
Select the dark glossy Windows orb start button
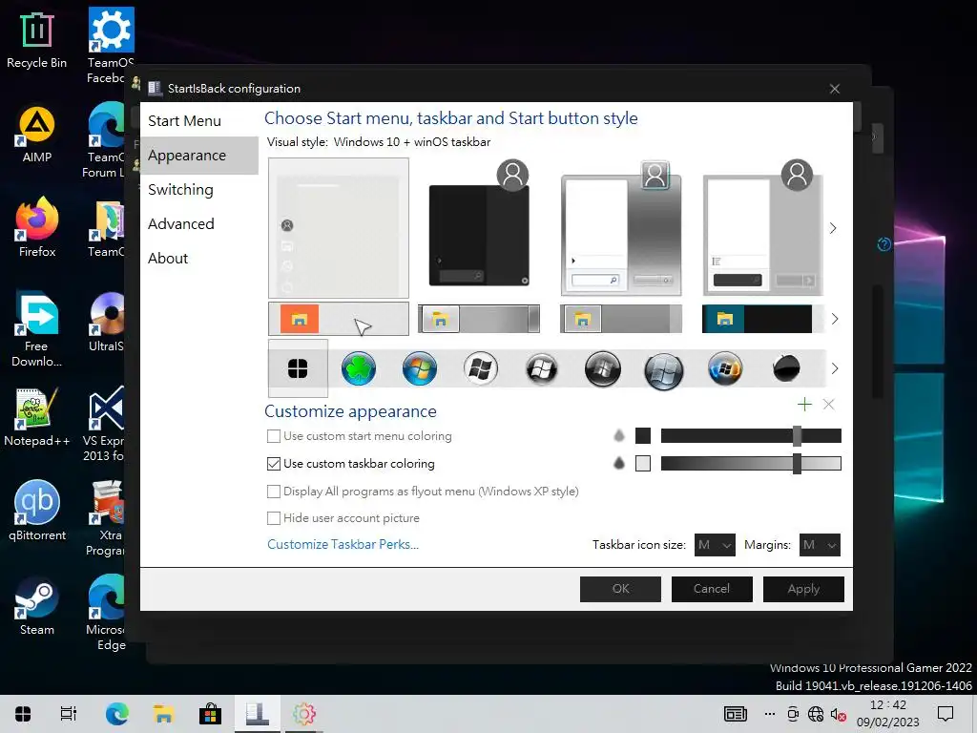click(x=603, y=368)
